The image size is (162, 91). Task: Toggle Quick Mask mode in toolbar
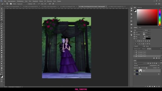[x=2, y=79]
